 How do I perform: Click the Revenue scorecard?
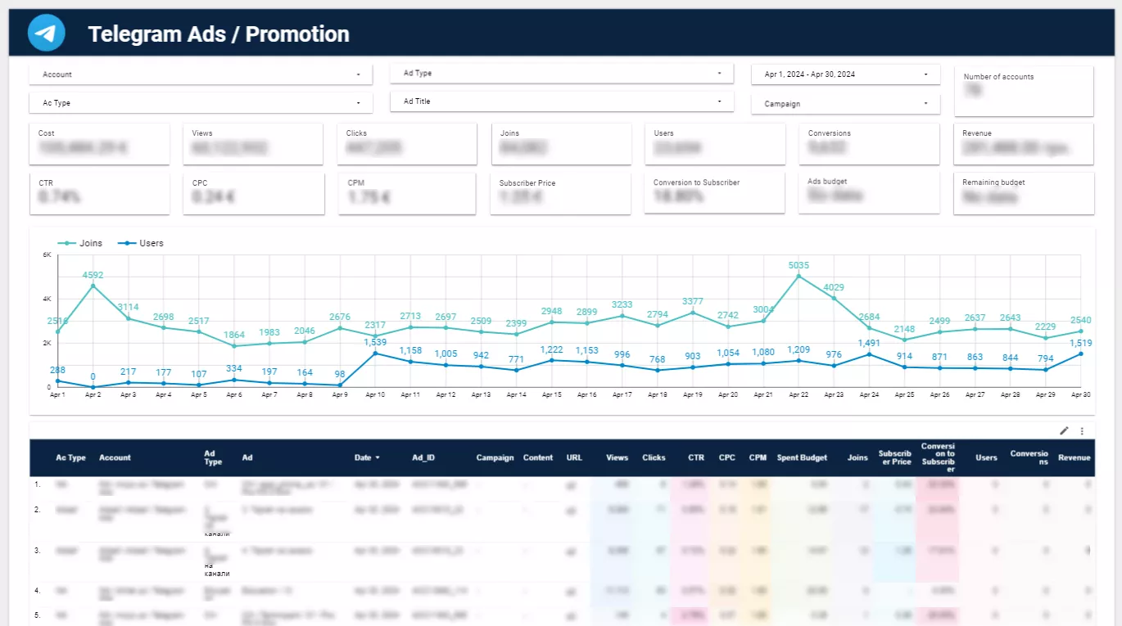pyautogui.click(x=1024, y=144)
